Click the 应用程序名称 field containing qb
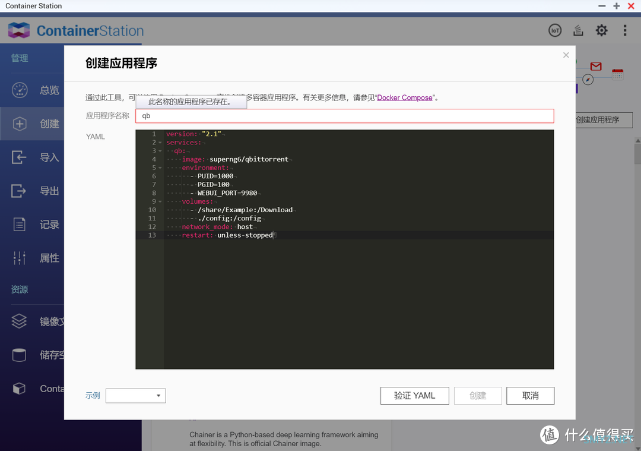The width and height of the screenshot is (641, 451). point(345,116)
